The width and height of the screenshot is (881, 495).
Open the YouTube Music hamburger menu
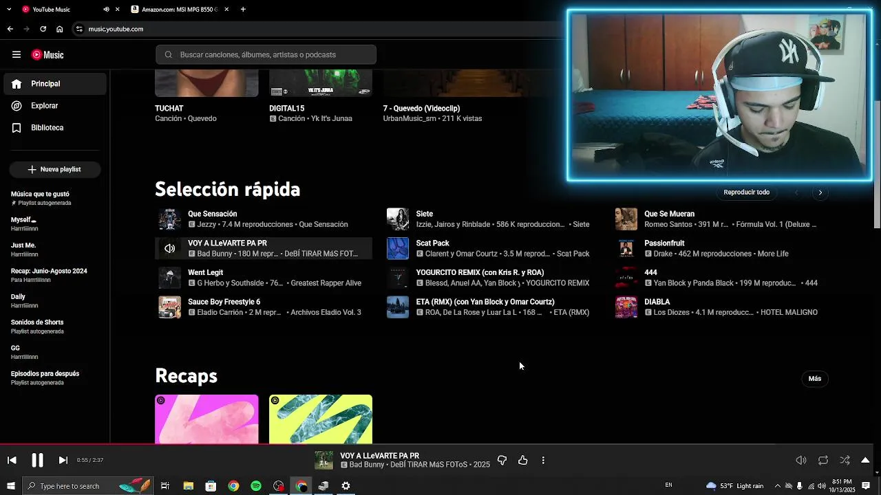pos(17,55)
